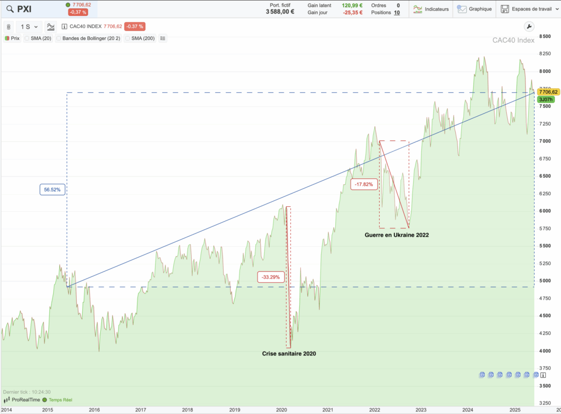Enable the SMA (200) checkbox
The image size is (561, 414).
127,38
